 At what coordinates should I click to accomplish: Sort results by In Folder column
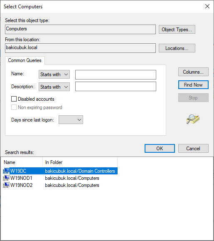coord(80,162)
